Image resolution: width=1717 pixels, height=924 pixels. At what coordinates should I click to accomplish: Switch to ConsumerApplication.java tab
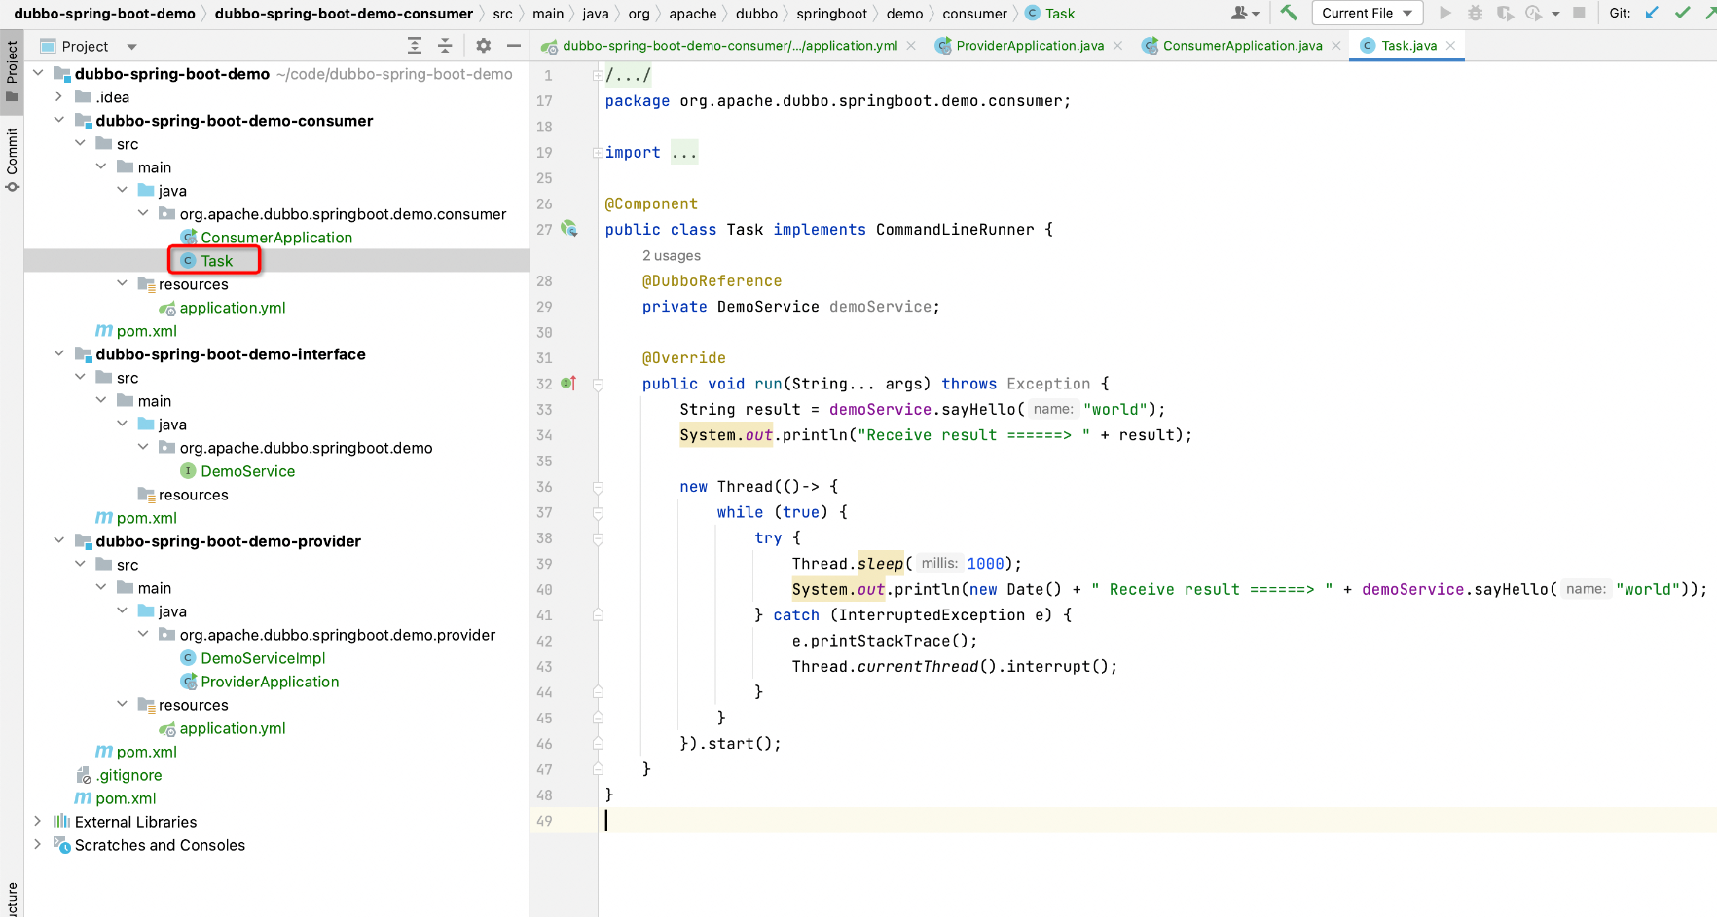point(1242,46)
